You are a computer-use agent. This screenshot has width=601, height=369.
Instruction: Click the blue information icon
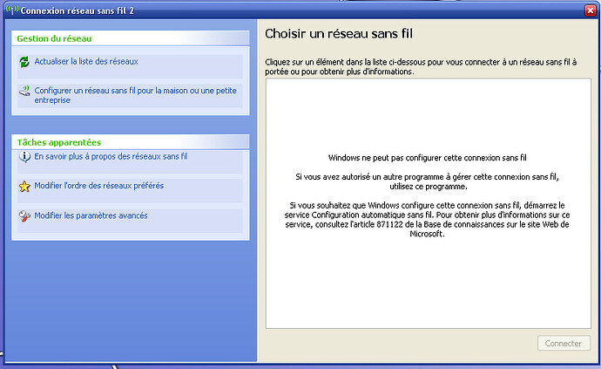click(x=24, y=157)
